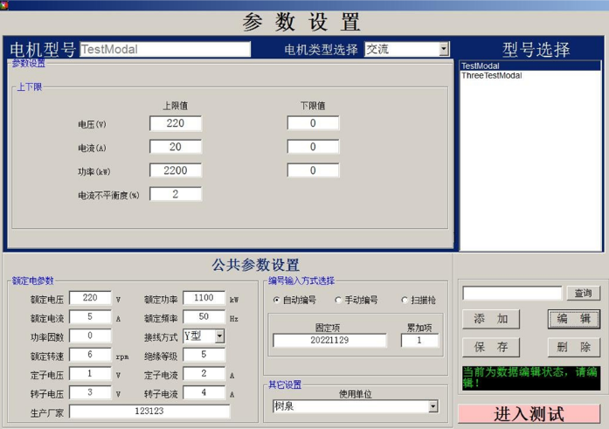Click the window icon in title bar
The image size is (609, 429).
tap(5, 4)
